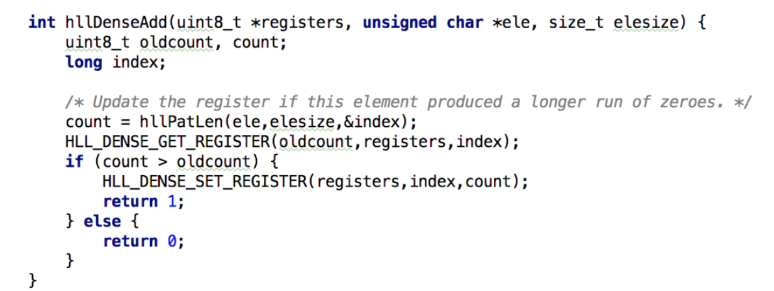
Task: Click the final closing brace of function
Action: pyautogui.click(x=33, y=280)
